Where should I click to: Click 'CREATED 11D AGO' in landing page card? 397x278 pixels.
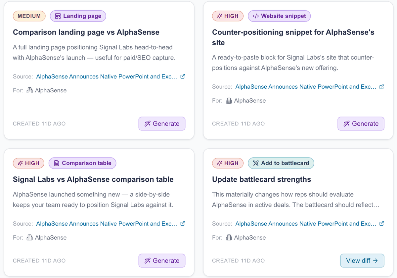click(x=39, y=124)
